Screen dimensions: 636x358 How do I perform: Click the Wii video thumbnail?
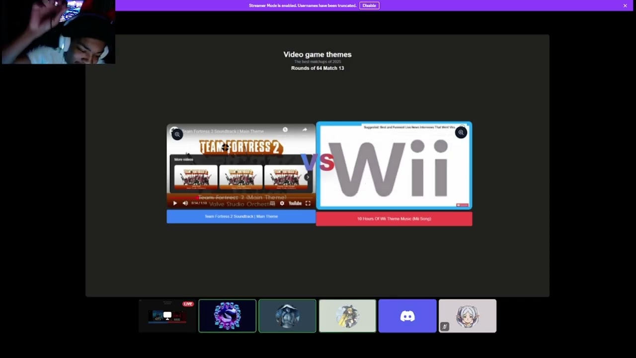(394, 166)
